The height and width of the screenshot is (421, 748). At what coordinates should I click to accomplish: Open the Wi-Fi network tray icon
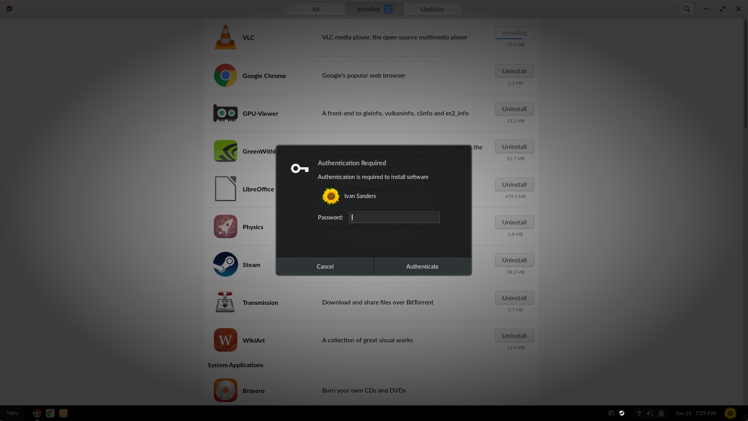pyautogui.click(x=639, y=413)
